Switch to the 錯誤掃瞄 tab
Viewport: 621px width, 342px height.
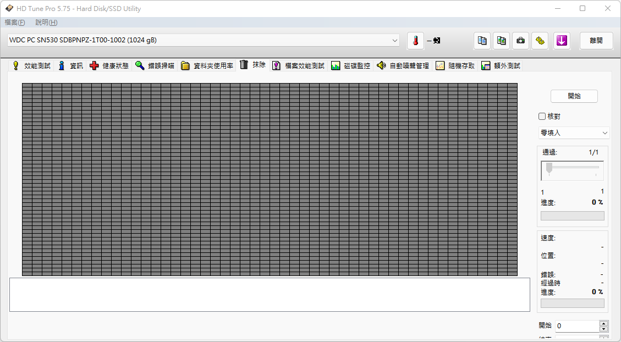point(155,66)
